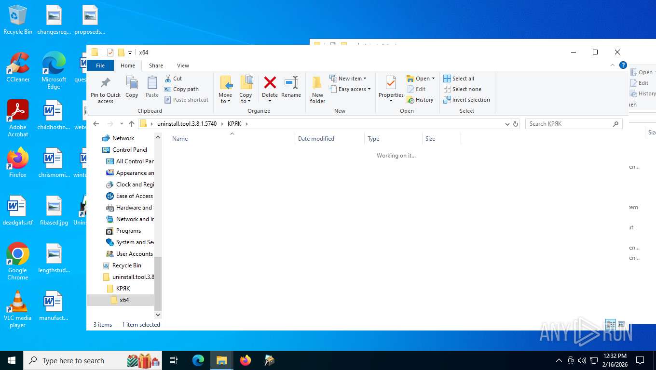The width and height of the screenshot is (656, 370).
Task: Select the КРЯК folder in tree
Action: click(x=123, y=289)
